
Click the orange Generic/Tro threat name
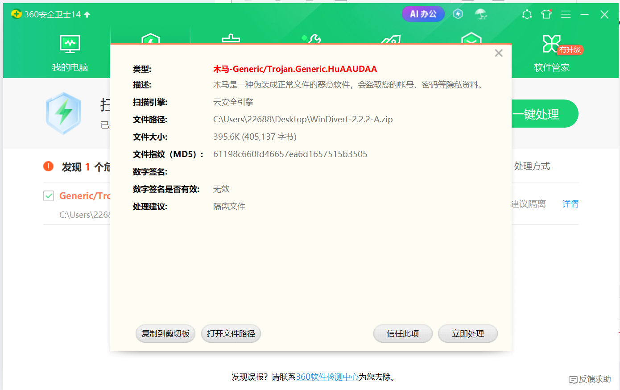pyautogui.click(x=85, y=196)
